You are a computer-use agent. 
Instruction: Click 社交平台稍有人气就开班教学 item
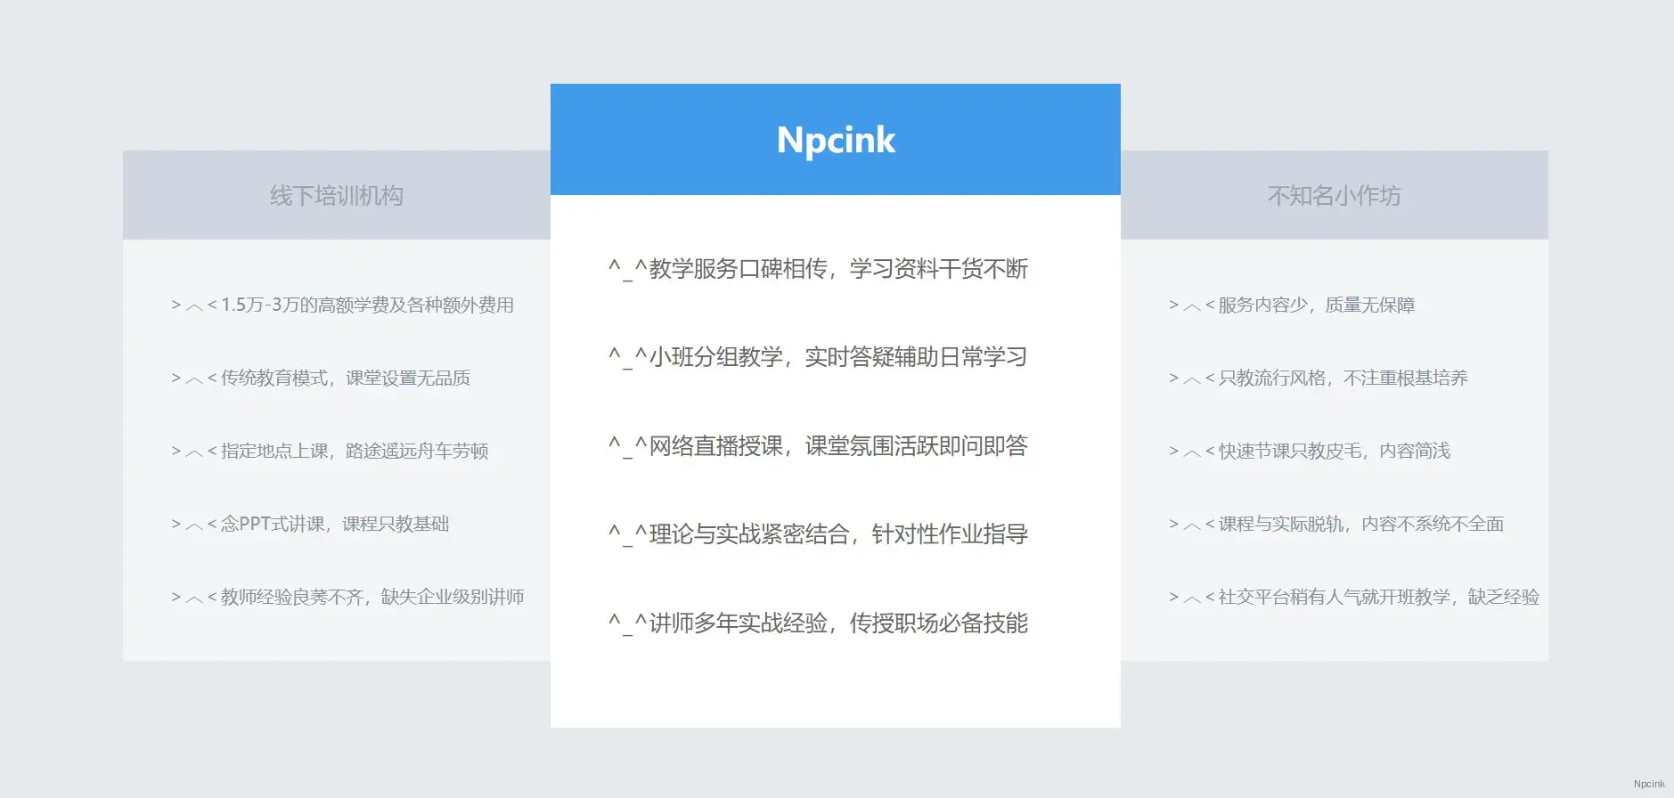pyautogui.click(x=1336, y=598)
